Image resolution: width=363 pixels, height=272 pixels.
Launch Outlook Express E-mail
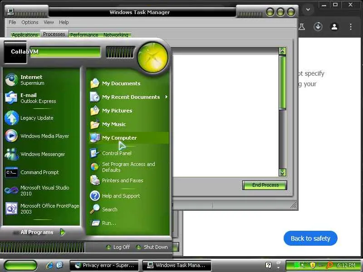(x=42, y=98)
